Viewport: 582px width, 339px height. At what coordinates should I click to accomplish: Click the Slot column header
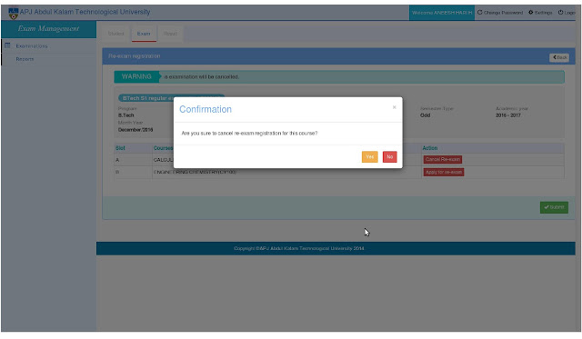pos(120,148)
